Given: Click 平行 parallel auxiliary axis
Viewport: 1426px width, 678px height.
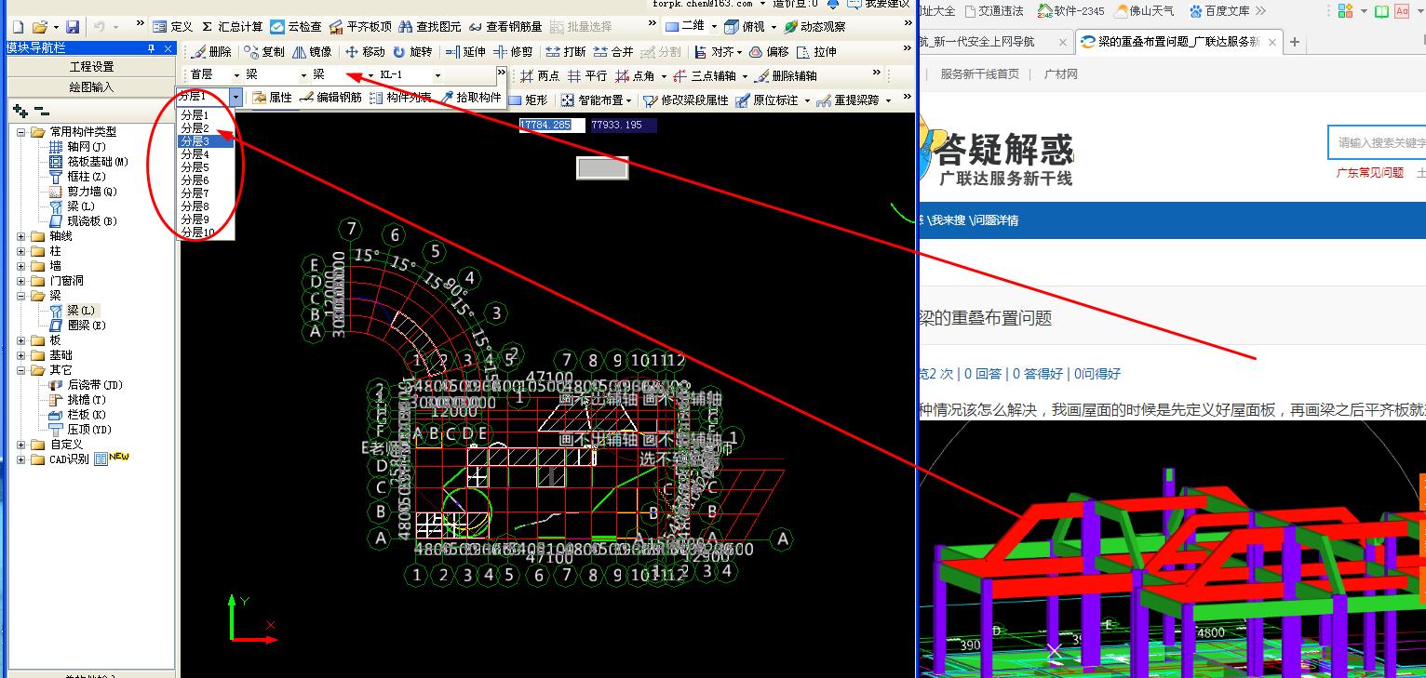Looking at the screenshot, I should pos(587,76).
